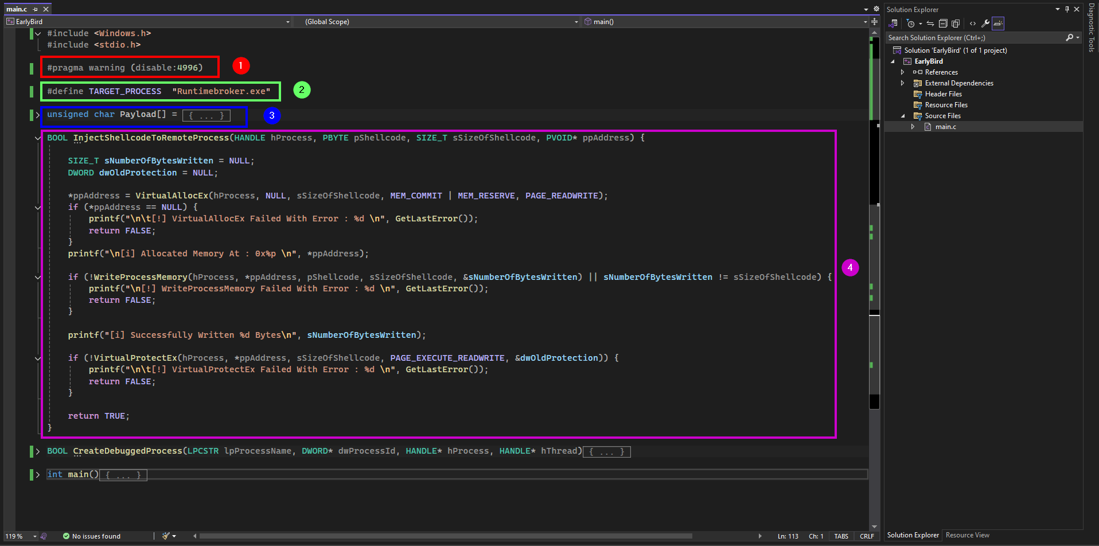Expand the CreateDebuggedProcess function body
1099x546 pixels.
tap(38, 451)
